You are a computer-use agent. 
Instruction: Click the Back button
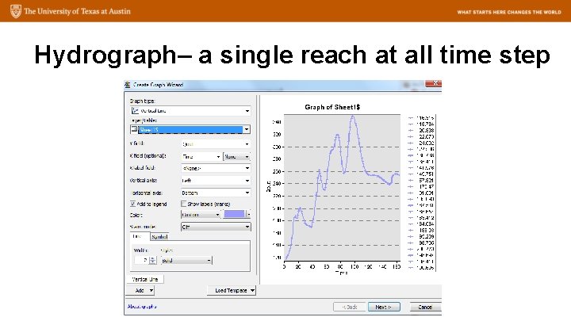tap(349, 307)
